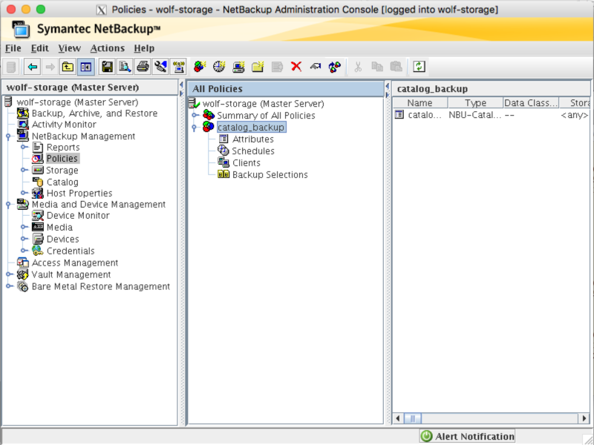Click the Name column header
This screenshot has height=445, width=594.
click(x=420, y=102)
